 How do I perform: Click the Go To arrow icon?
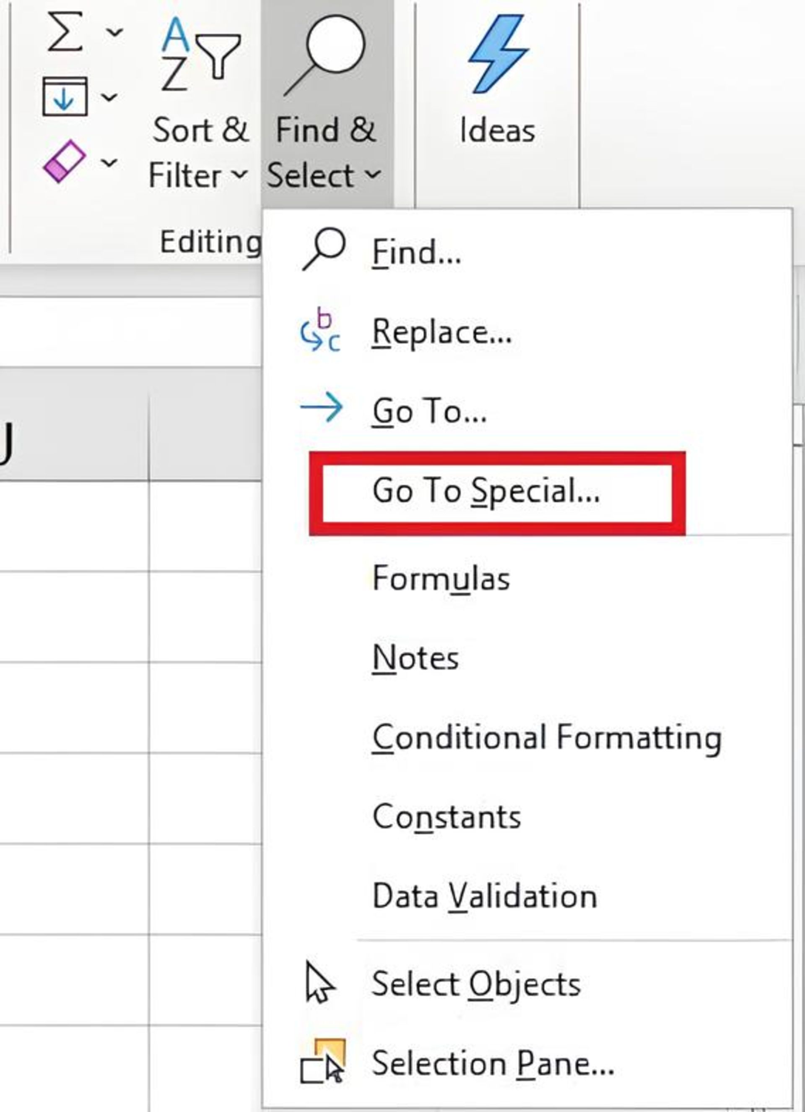322,408
